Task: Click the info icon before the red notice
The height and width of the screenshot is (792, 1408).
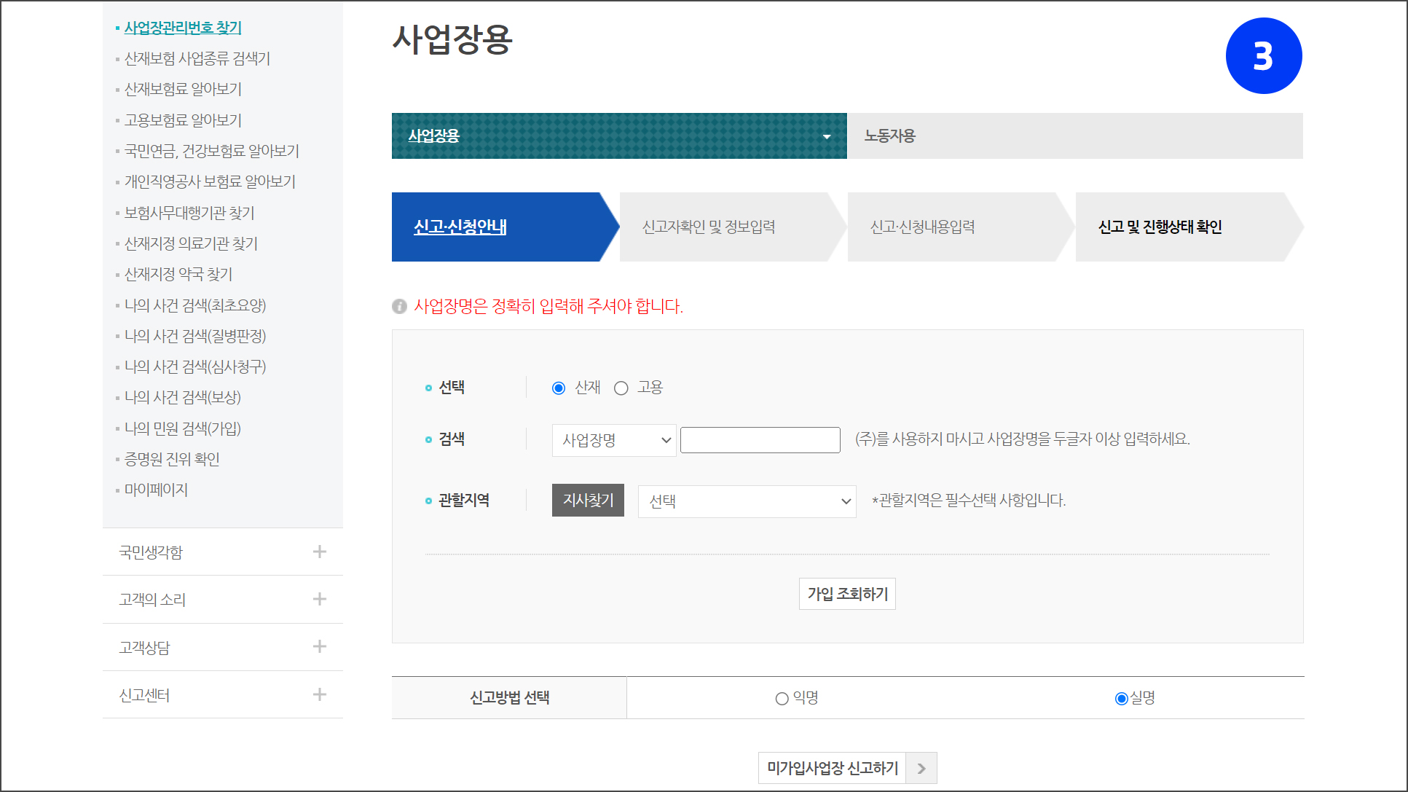Action: point(399,306)
